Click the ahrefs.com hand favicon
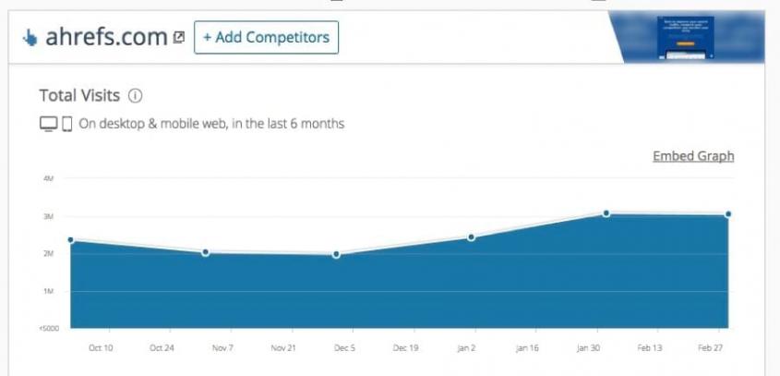The image size is (780, 376). 30,38
